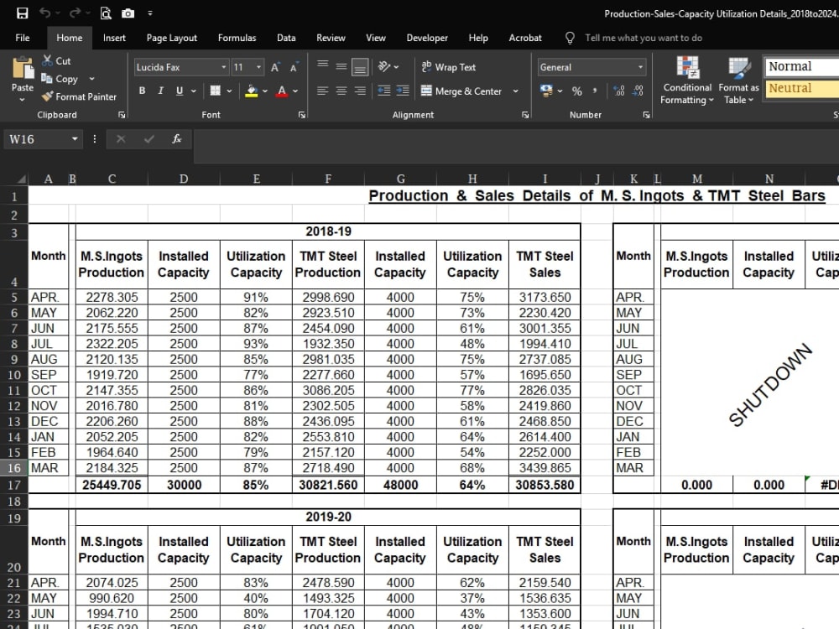
Task: Switch to the Data tab
Action: (x=286, y=38)
